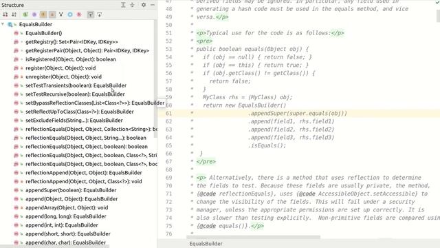Select reflectionAppend(Object, Object): EqualsBuilder
440x248 pixels.
[84, 172]
